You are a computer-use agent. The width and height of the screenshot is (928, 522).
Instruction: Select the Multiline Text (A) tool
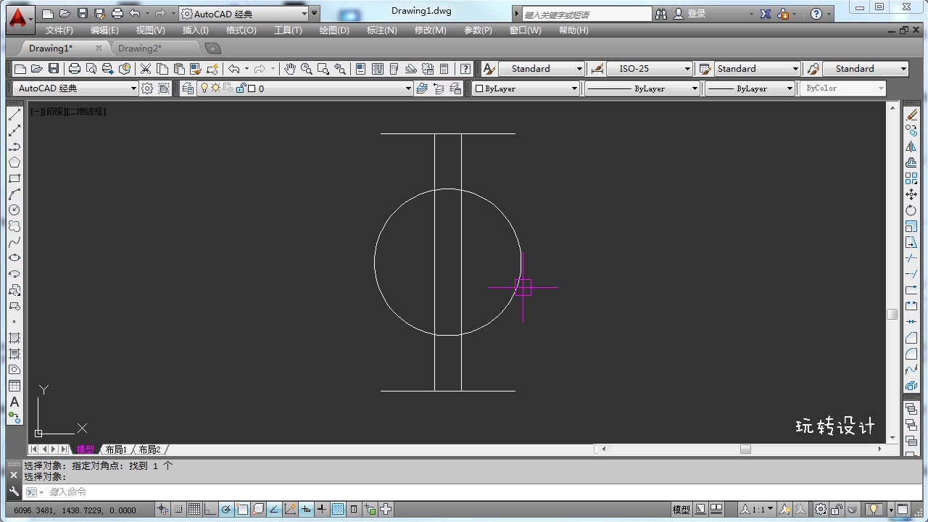point(14,402)
